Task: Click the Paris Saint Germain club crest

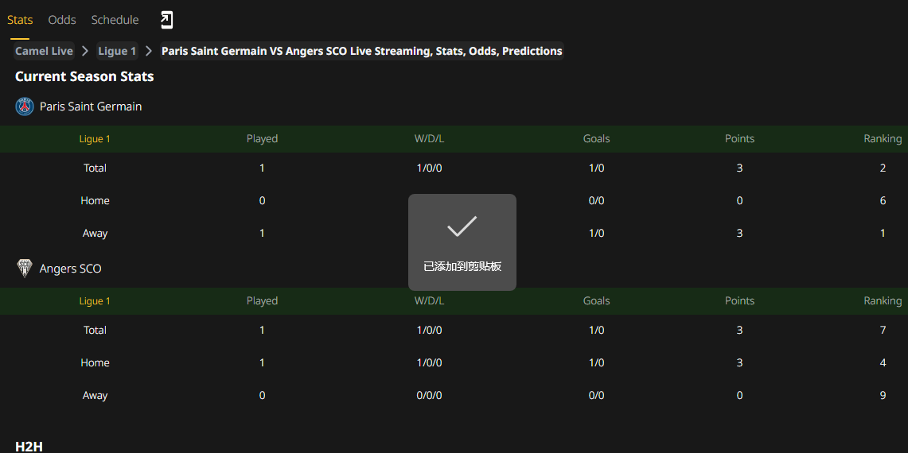Action: click(25, 106)
